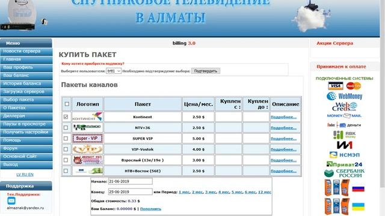Open Ваш профиль menu item
The height and width of the screenshot is (216, 385).
[x=26, y=67]
